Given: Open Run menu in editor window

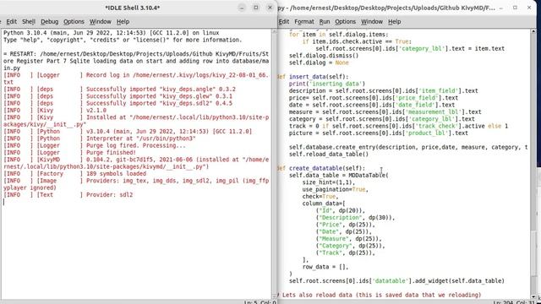Looking at the screenshot, I should 325,21.
